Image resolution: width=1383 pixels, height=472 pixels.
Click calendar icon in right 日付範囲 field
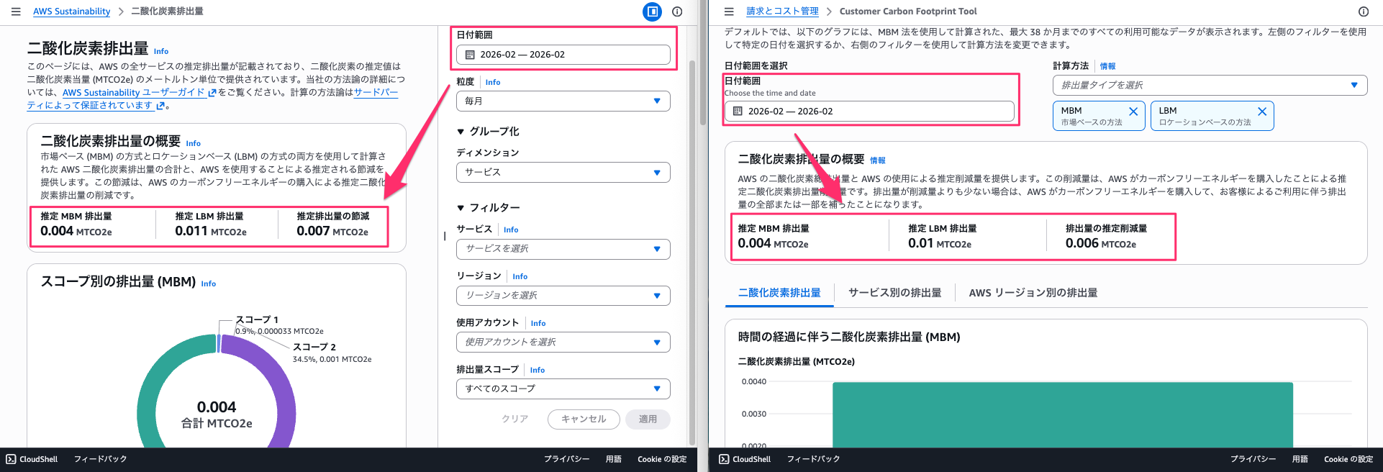click(x=738, y=112)
